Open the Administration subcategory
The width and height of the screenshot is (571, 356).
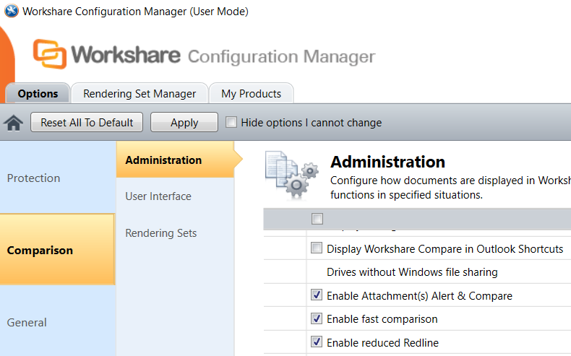[175, 160]
